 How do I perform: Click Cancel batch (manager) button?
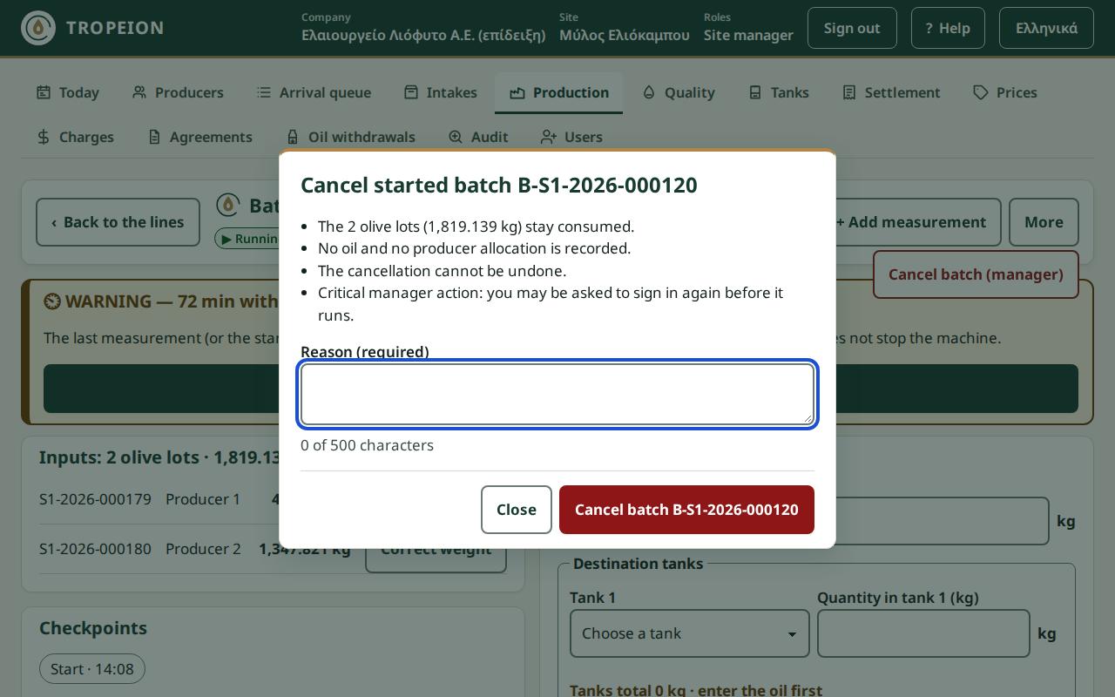(x=976, y=274)
